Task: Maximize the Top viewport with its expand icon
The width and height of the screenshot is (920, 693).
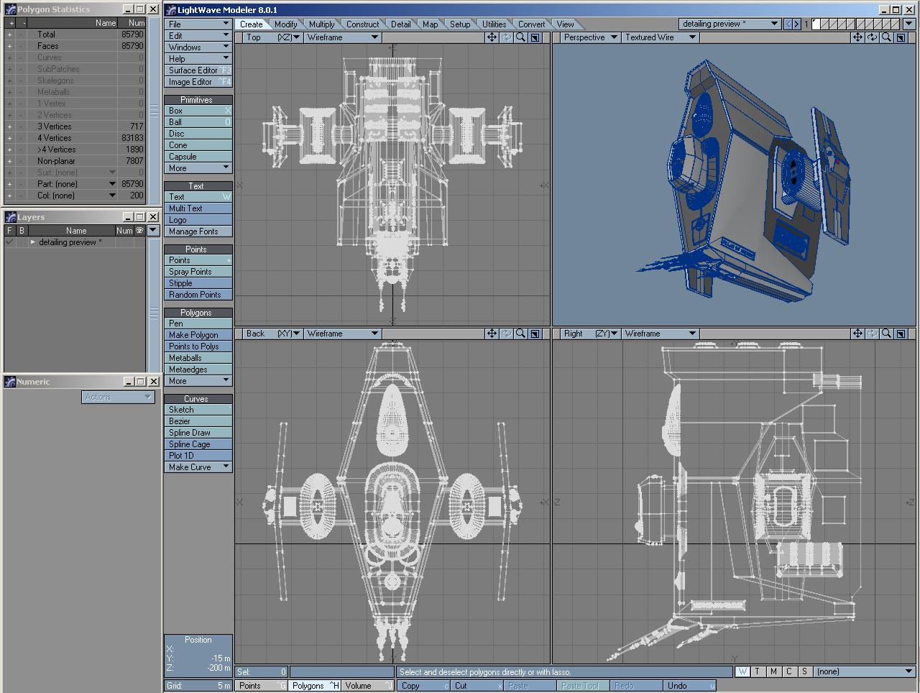Action: [x=535, y=37]
